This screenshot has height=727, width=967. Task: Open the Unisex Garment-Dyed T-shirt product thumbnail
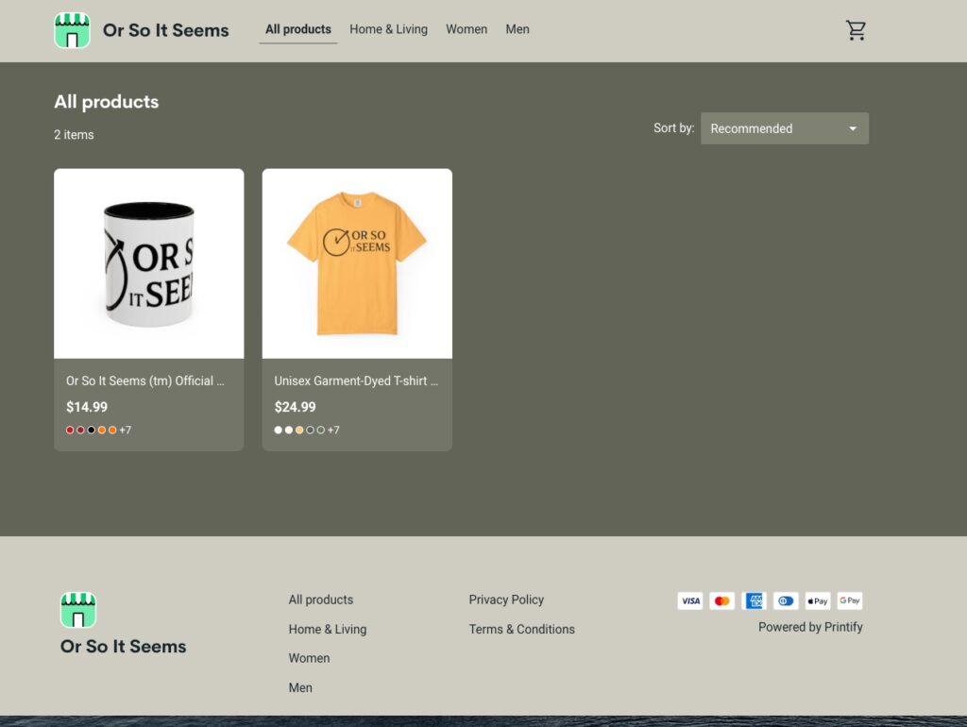[x=357, y=262]
